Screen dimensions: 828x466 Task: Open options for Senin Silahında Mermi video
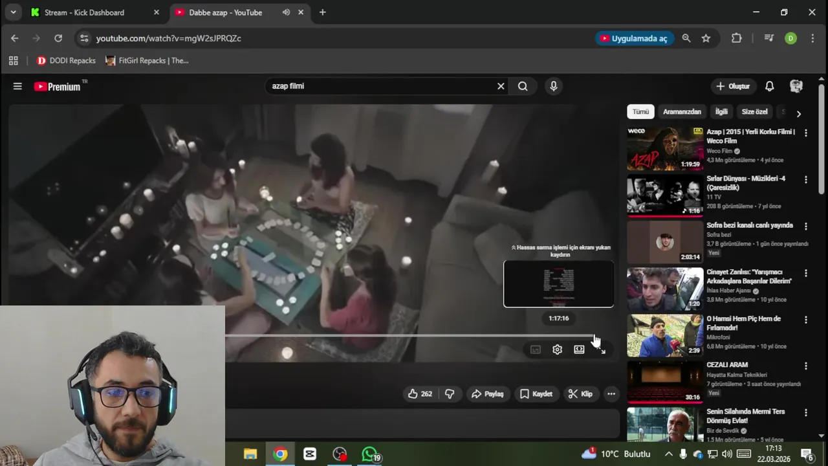[805, 412]
